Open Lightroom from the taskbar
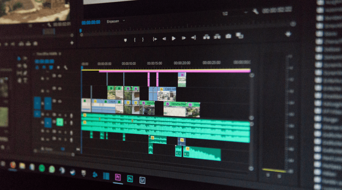342x190 pixels. [142, 180]
